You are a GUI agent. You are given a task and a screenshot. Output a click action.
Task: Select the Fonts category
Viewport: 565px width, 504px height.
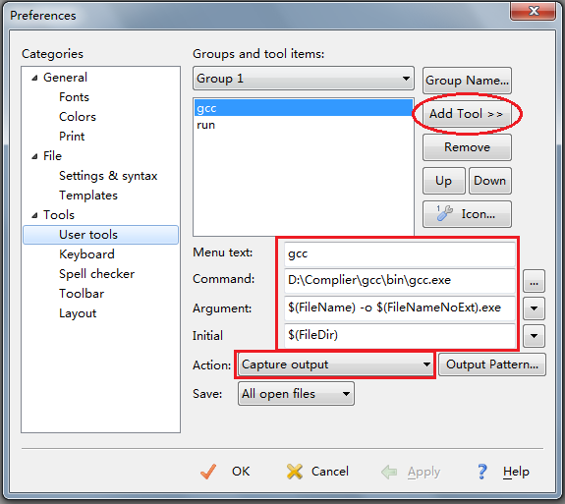(74, 97)
